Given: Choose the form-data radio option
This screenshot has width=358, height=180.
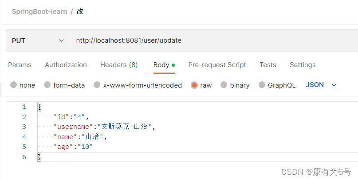Looking at the screenshot, I should (47, 85).
